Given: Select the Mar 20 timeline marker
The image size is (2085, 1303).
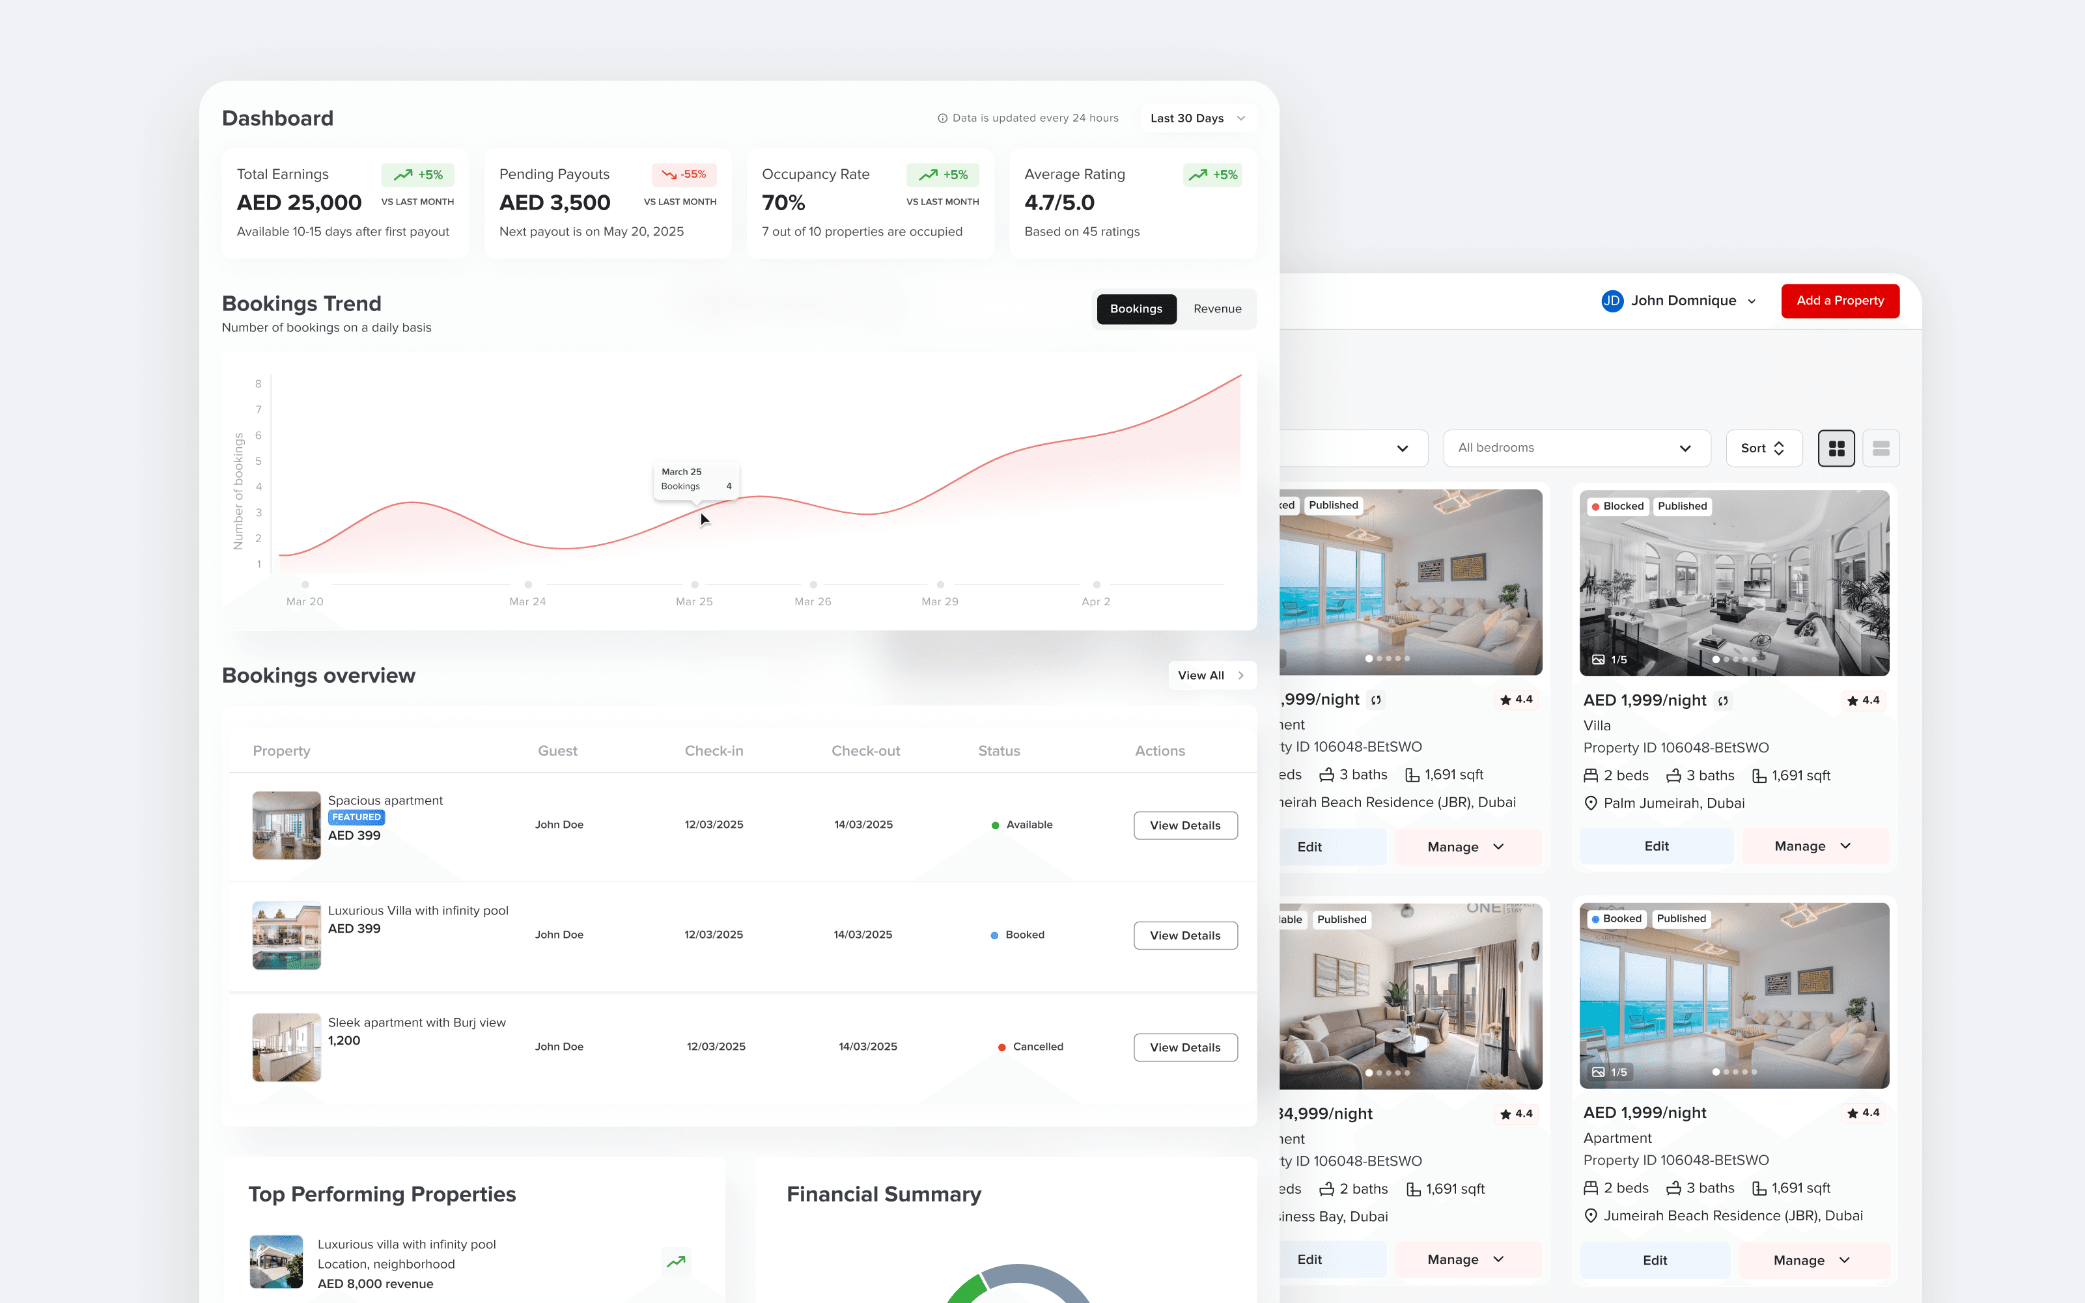Looking at the screenshot, I should 305,584.
